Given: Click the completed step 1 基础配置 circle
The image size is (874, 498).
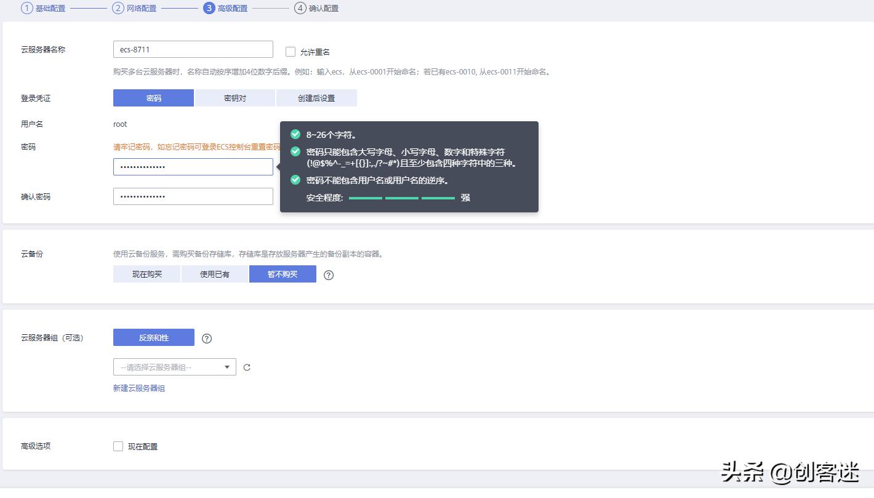Looking at the screenshot, I should pos(25,8).
